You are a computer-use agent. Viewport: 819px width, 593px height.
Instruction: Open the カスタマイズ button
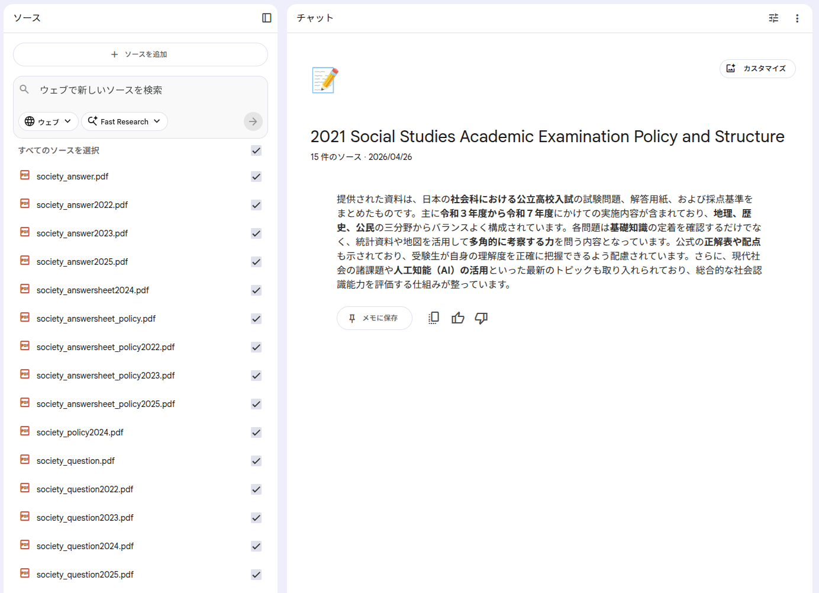757,69
